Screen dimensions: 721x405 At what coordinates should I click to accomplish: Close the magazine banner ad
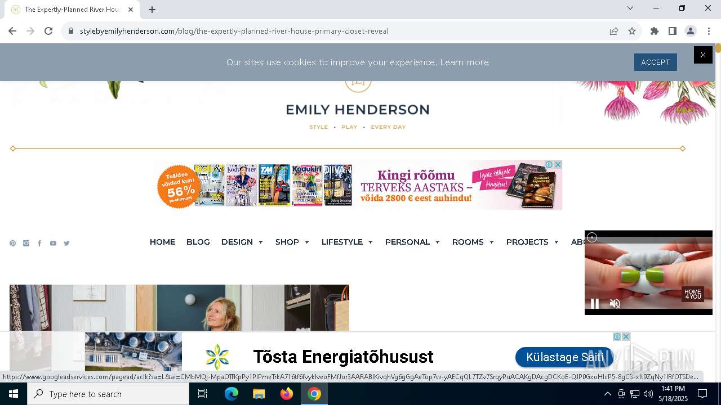[x=558, y=164]
